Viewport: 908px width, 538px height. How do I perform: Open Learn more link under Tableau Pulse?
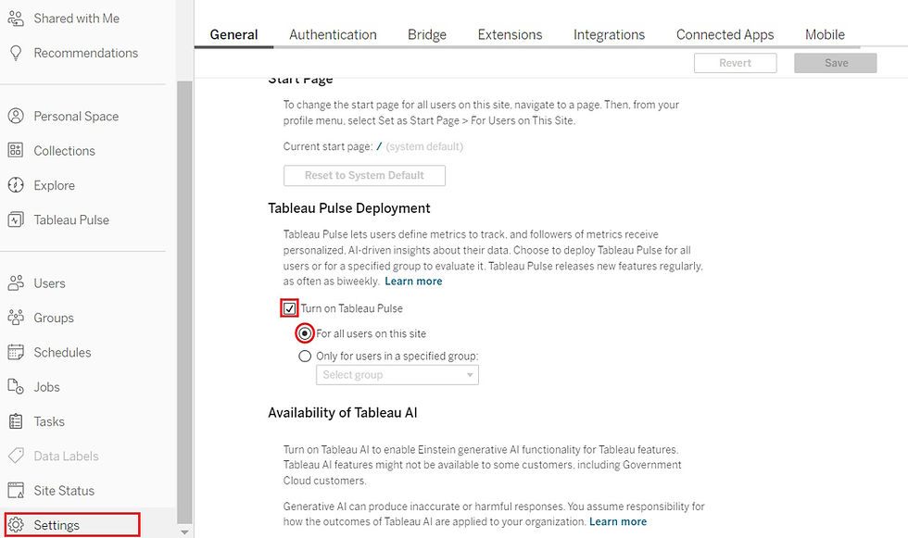(x=413, y=282)
